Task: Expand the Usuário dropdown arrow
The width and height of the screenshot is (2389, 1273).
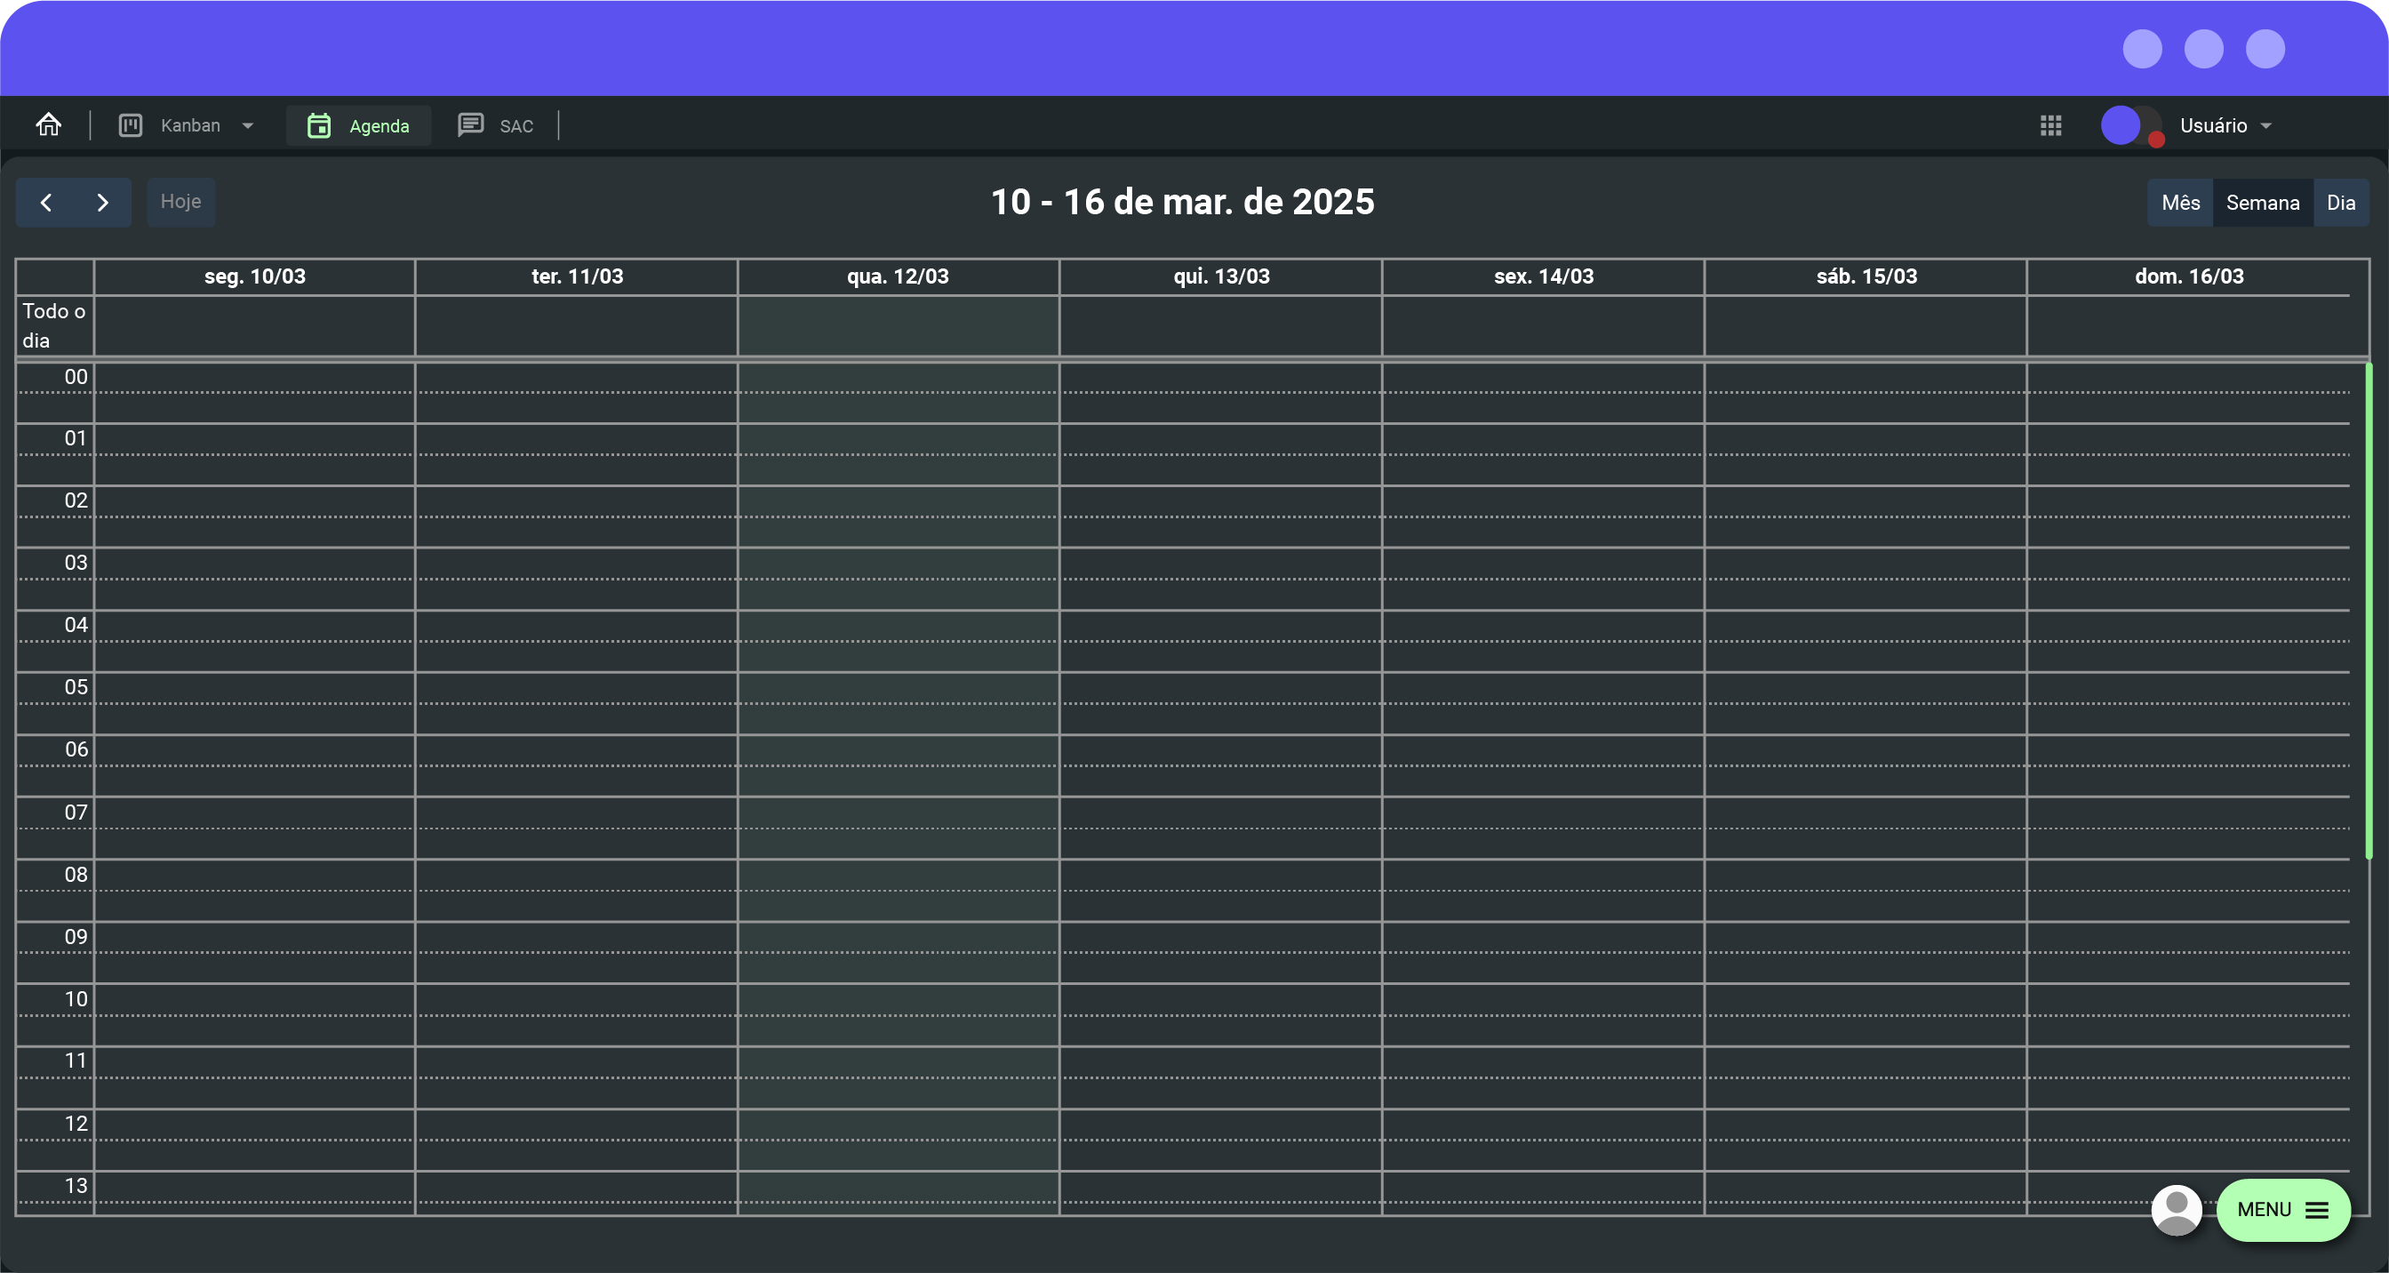Action: tap(2265, 126)
